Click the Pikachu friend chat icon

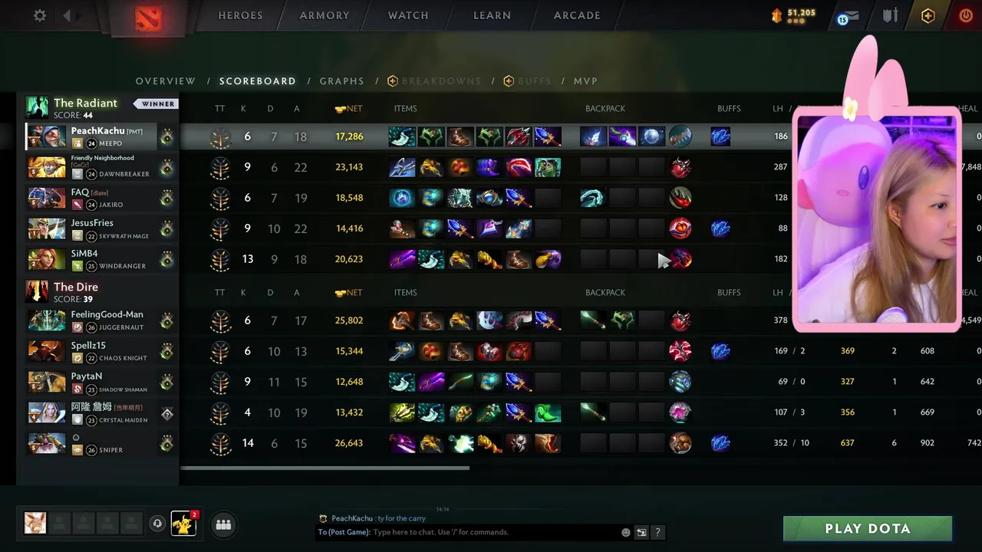pyautogui.click(x=183, y=524)
